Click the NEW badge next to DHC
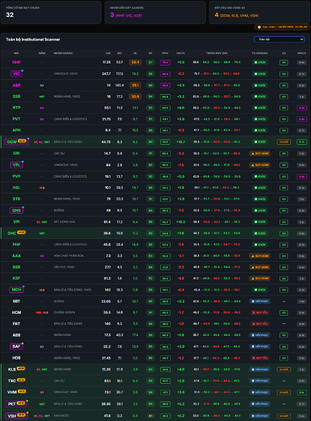 [x=21, y=232]
